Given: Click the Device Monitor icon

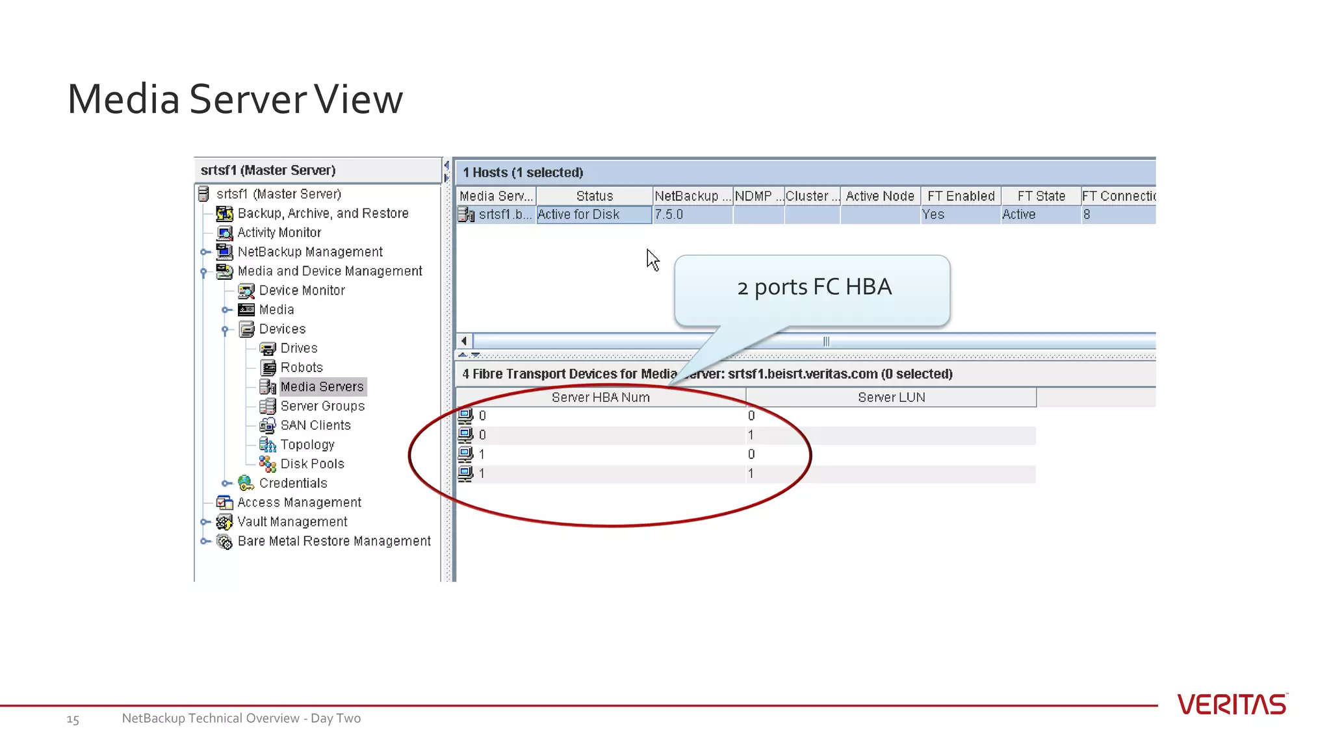Looking at the screenshot, I should tap(246, 290).
